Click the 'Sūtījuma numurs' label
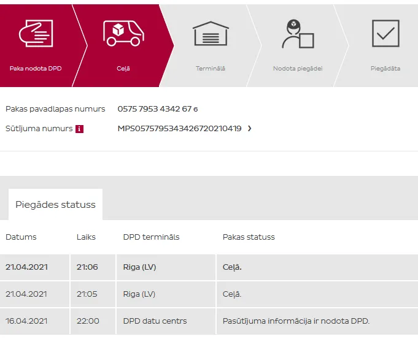 pos(39,129)
